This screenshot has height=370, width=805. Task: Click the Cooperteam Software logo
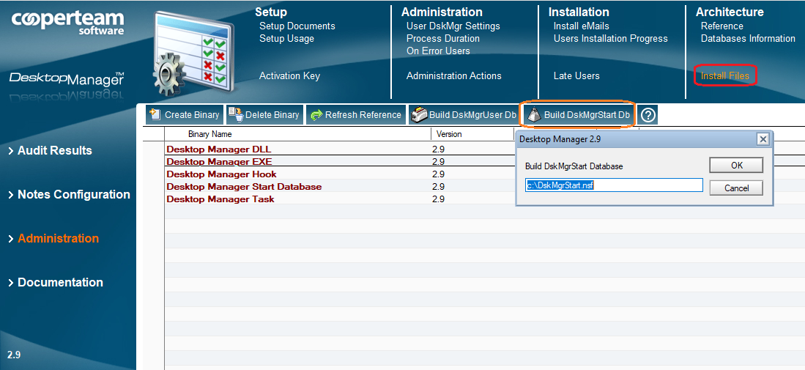coord(68,23)
